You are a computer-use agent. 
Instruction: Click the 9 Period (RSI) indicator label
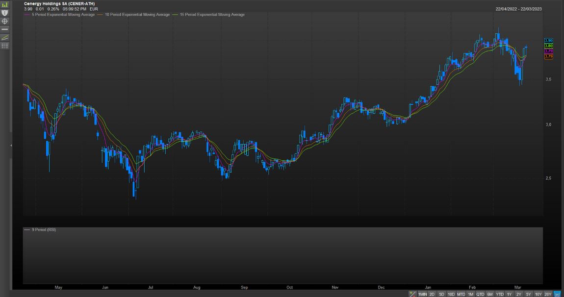pyautogui.click(x=43, y=229)
